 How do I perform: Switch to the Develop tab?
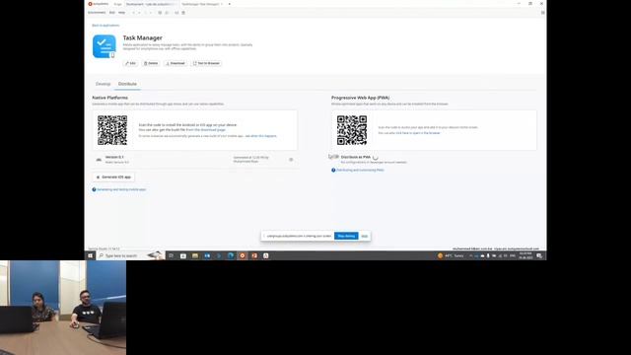[103, 84]
